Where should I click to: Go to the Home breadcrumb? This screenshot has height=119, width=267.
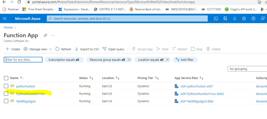[8, 27]
